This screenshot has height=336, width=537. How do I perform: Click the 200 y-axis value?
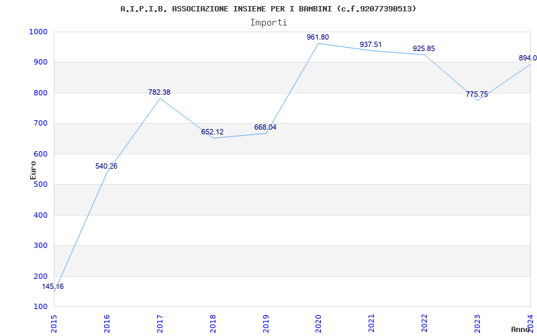[40, 276]
